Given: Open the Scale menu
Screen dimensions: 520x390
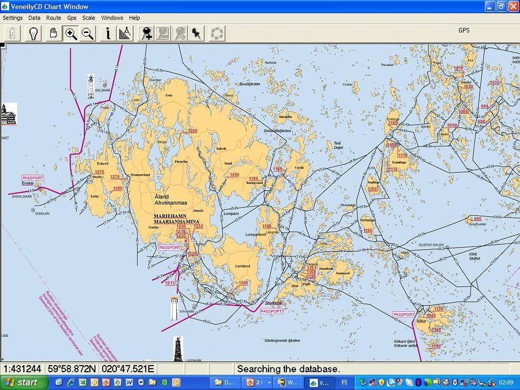Looking at the screenshot, I should coord(89,18).
